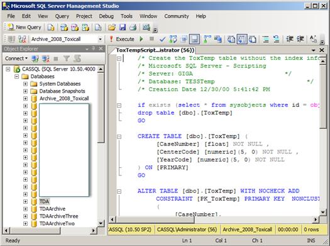Screen dimensions: 330x246
Task: Click the Object Explorer vertical scrollbar thumb
Action: pyautogui.click(x=101, y=108)
